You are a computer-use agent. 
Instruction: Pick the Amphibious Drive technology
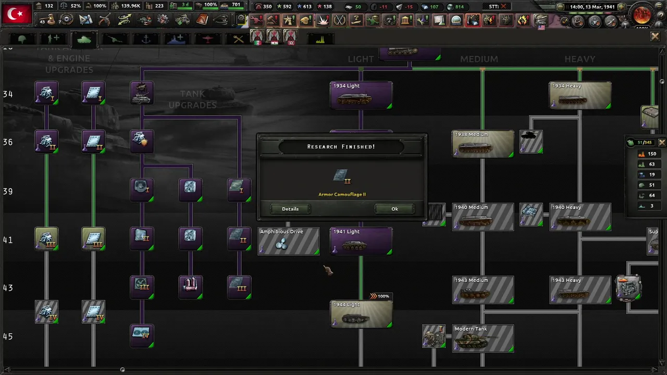289,241
